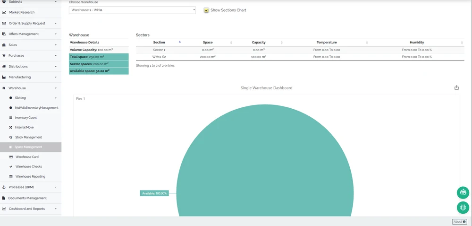Image resolution: width=472 pixels, height=226 pixels.
Task: Uncheck the Show Sections Chart checkbox
Action: [x=206, y=10]
